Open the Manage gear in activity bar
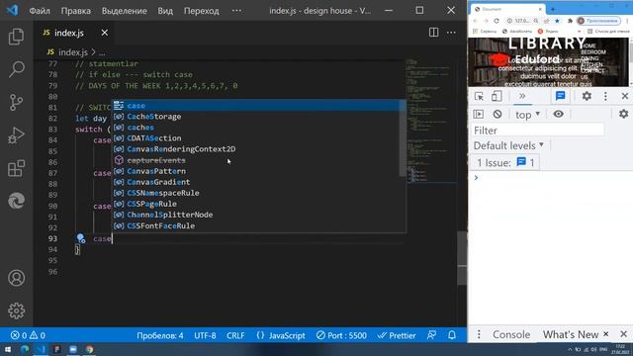The width and height of the screenshot is (633, 356). tap(16, 311)
